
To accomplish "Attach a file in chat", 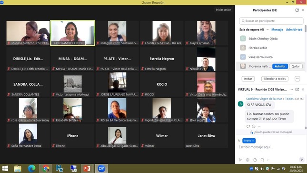I will (255, 160).
